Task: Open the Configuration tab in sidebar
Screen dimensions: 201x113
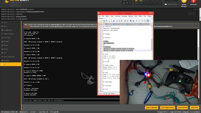Action: (x=10, y=30)
